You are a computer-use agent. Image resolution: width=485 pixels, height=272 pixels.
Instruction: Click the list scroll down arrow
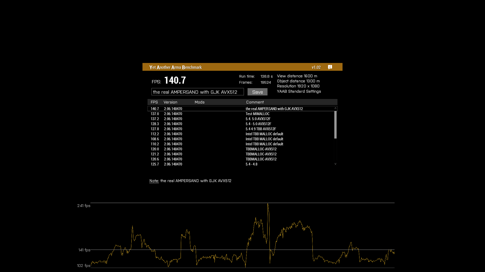click(335, 164)
